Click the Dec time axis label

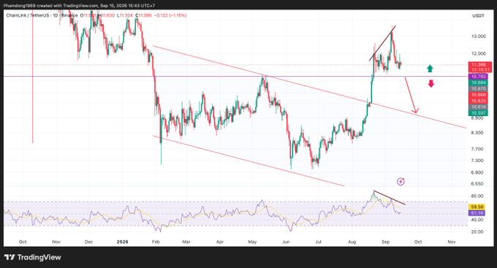click(x=88, y=242)
